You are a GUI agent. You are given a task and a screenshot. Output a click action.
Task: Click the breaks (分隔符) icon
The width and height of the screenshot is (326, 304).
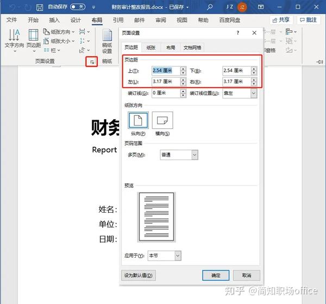(x=84, y=32)
